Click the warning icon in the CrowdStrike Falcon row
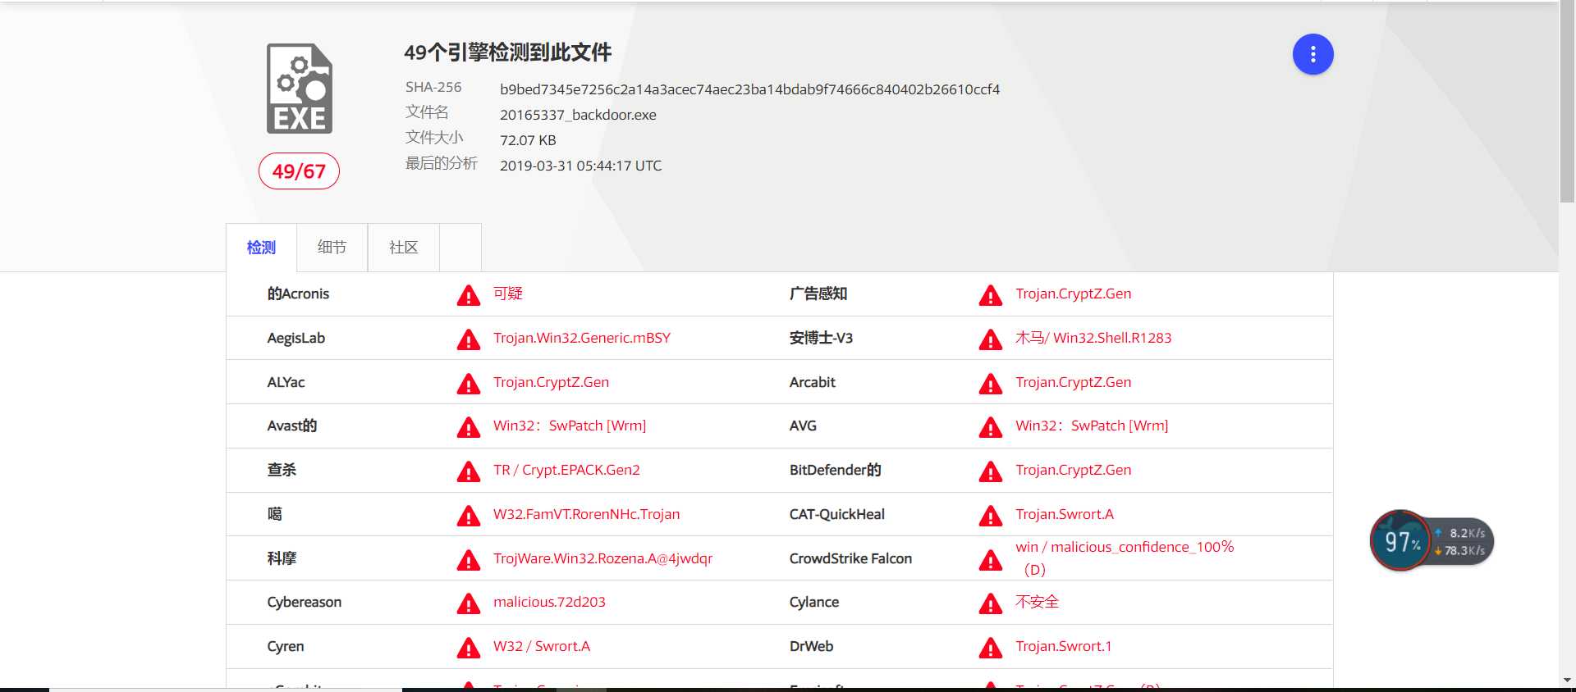This screenshot has height=692, width=1576. click(x=991, y=560)
